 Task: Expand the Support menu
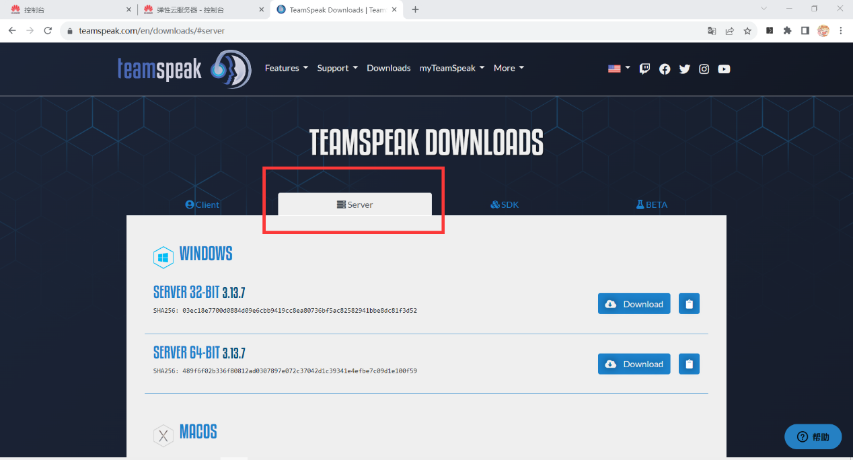338,68
